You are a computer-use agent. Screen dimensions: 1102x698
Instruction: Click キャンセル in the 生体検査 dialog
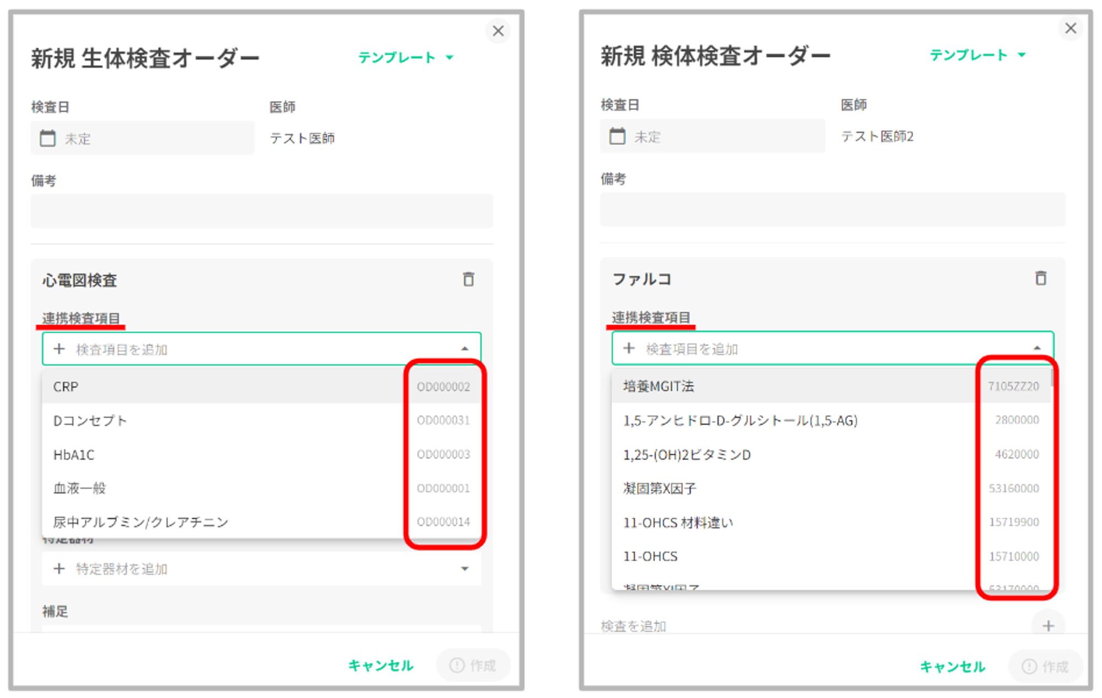381,665
